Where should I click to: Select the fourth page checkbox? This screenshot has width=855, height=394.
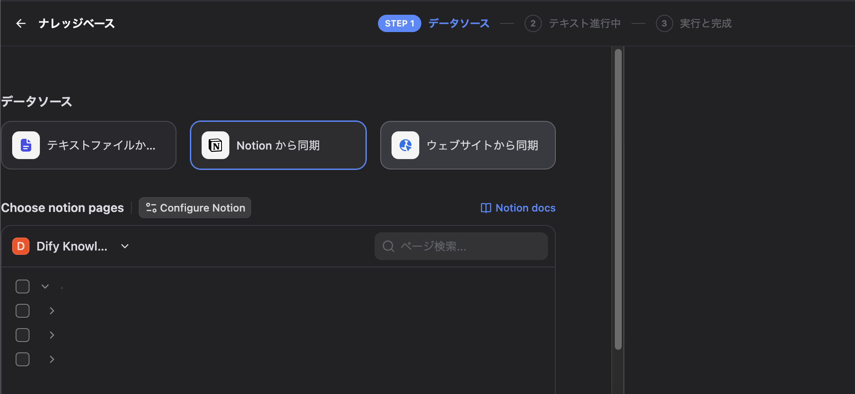(x=23, y=359)
